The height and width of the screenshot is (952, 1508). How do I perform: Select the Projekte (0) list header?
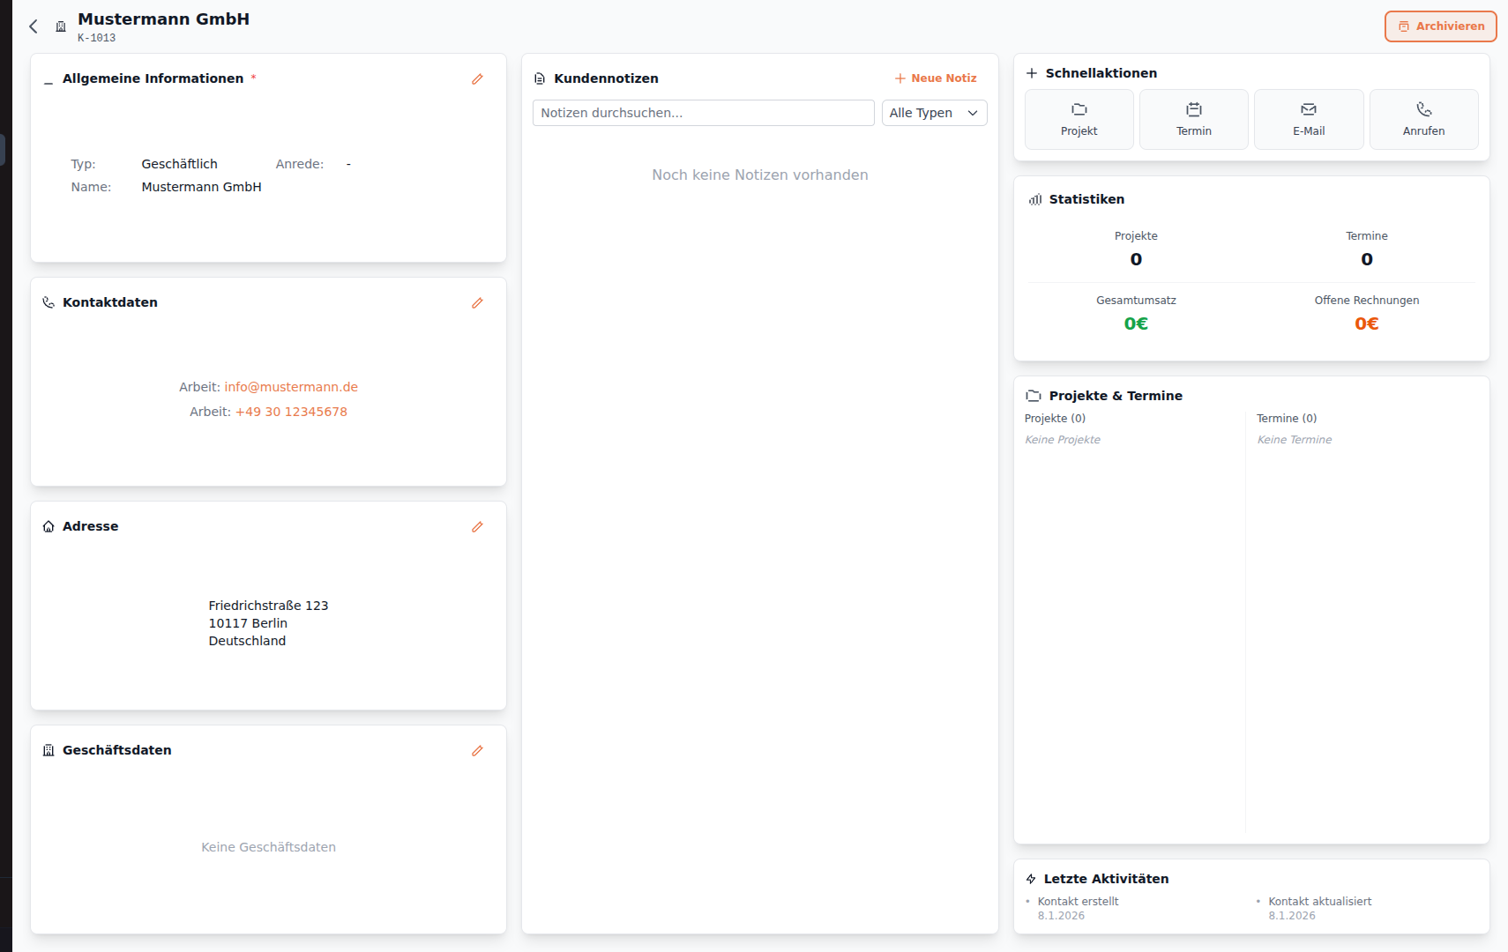[1055, 419]
